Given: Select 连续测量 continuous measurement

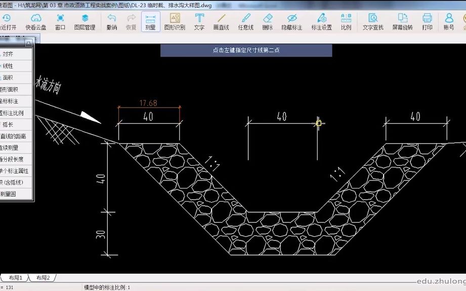Looking at the screenshot, I should (x=15, y=147).
